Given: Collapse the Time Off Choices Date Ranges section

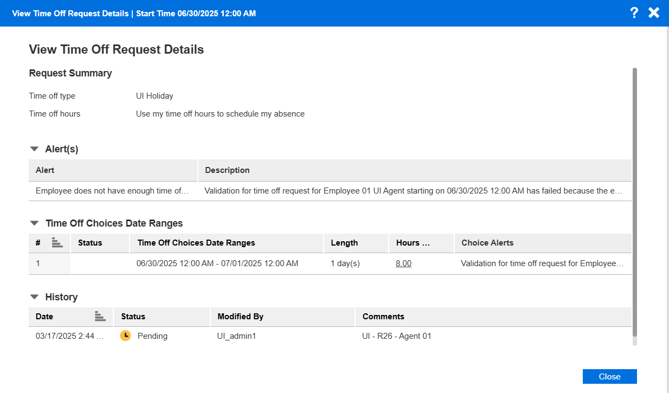Looking at the screenshot, I should (x=35, y=223).
